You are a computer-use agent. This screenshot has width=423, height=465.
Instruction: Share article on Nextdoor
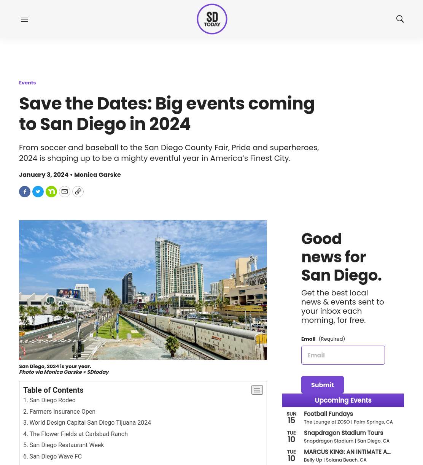(x=51, y=192)
